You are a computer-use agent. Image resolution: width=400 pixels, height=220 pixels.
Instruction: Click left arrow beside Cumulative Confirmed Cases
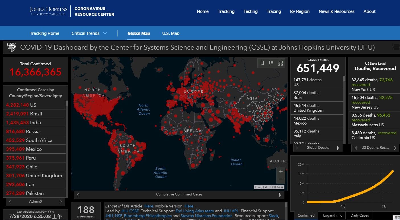(78, 195)
